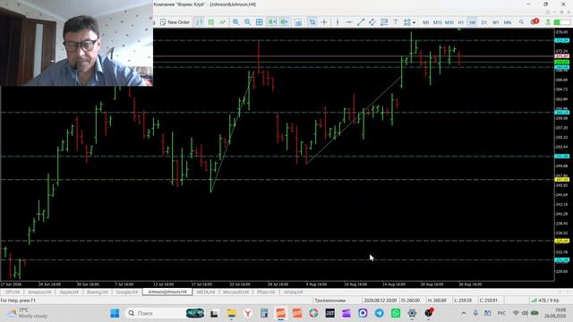
Task: Switch to M30 timeframe
Action: click(449, 22)
